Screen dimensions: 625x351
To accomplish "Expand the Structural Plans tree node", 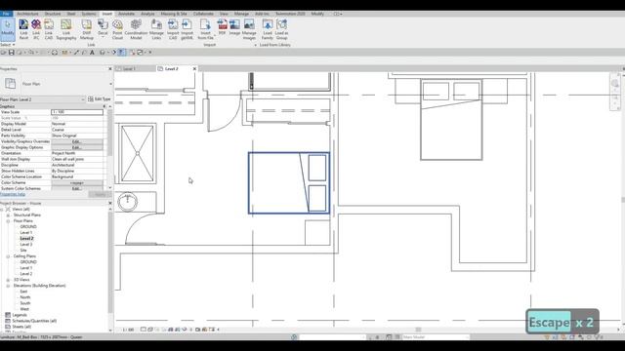I will point(8,214).
